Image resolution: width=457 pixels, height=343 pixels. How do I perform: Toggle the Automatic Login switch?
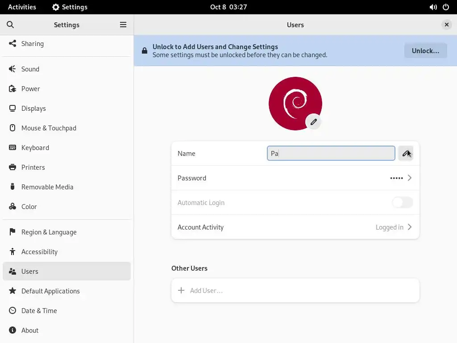tap(402, 202)
